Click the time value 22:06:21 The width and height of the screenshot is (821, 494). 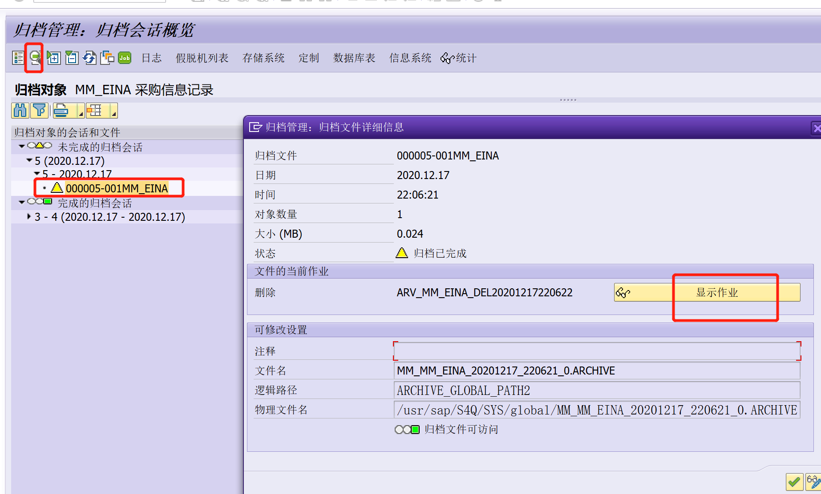[x=417, y=195]
